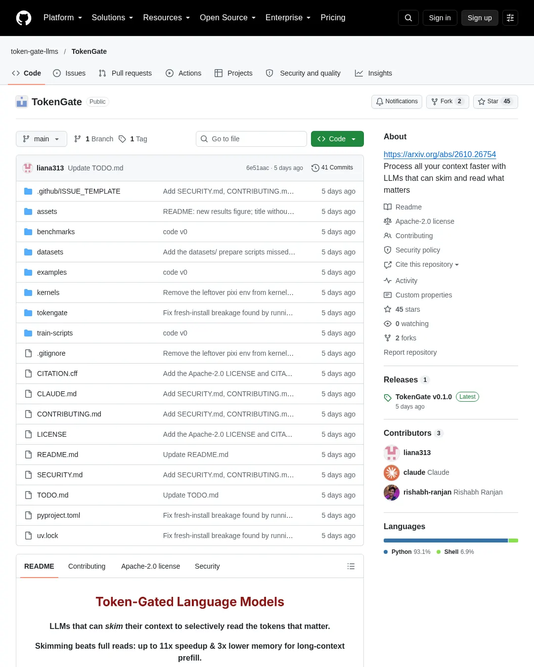Open the token-gate-llms owner link
The width and height of the screenshot is (534, 667).
35,51
